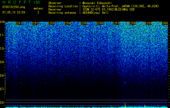Click the 2300 time marker
Screen dimensions: 170x108
click(x=165, y=23)
